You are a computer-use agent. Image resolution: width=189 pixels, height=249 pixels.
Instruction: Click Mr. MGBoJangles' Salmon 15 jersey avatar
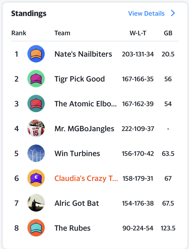point(36,128)
